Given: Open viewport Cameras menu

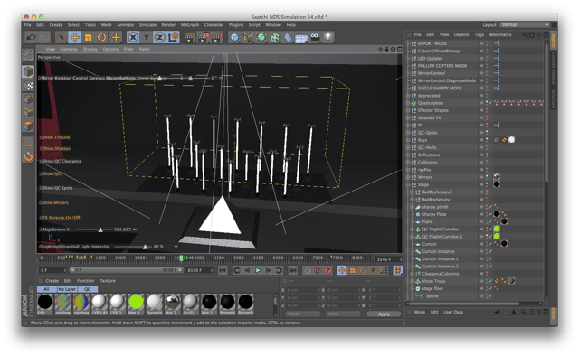Looking at the screenshot, I should 69,49.
